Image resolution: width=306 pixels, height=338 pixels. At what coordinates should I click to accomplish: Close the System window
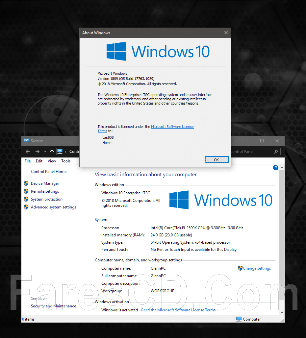[277, 141]
